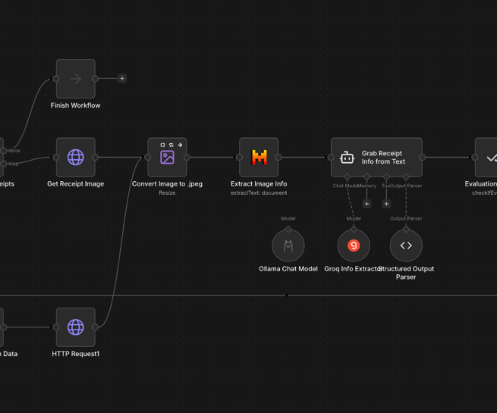This screenshot has height=413, width=497.
Task: Open the Extract Image Info node
Action: 259,157
